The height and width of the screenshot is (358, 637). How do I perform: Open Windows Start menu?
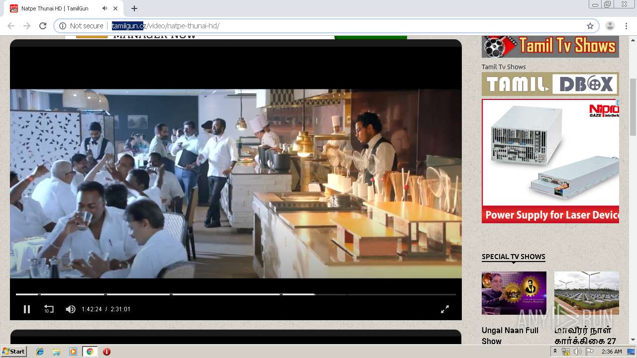pos(14,352)
